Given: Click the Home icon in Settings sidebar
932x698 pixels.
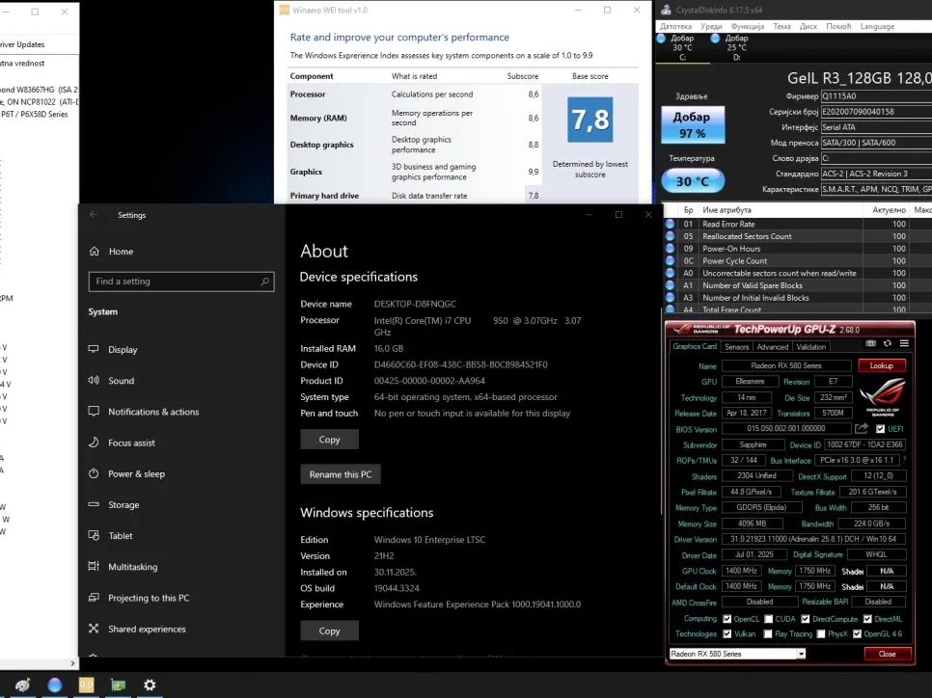Looking at the screenshot, I should tap(95, 252).
